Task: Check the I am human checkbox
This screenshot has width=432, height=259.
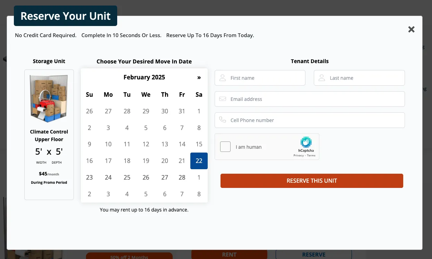Action: [225, 147]
